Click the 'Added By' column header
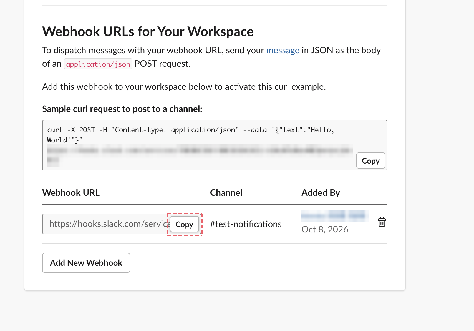Image resolution: width=474 pixels, height=331 pixels. (x=321, y=193)
